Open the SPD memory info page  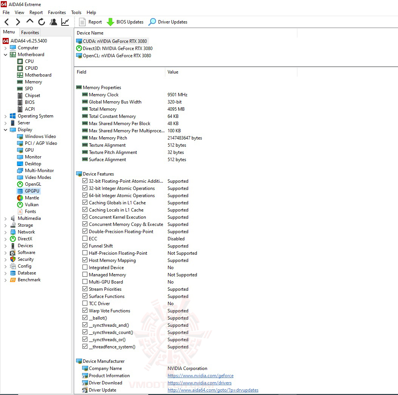[28, 88]
